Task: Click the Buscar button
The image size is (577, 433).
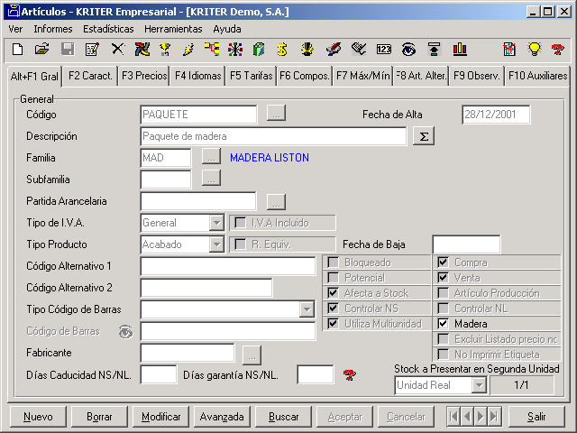Action: point(283,417)
